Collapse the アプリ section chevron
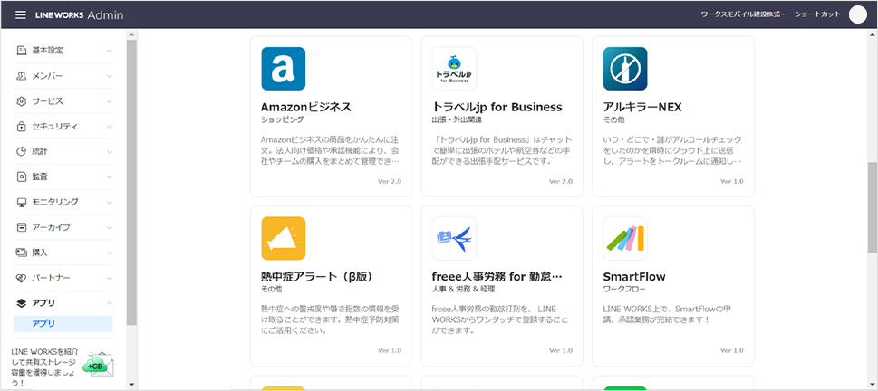The image size is (878, 391). (109, 303)
